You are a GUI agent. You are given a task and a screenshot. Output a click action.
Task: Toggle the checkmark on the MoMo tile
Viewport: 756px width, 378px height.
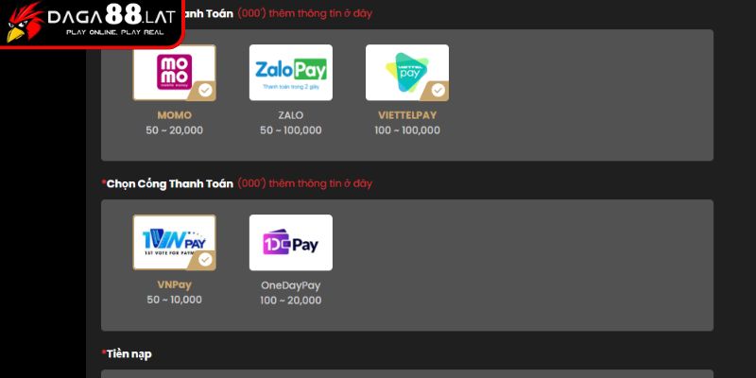[x=205, y=90]
